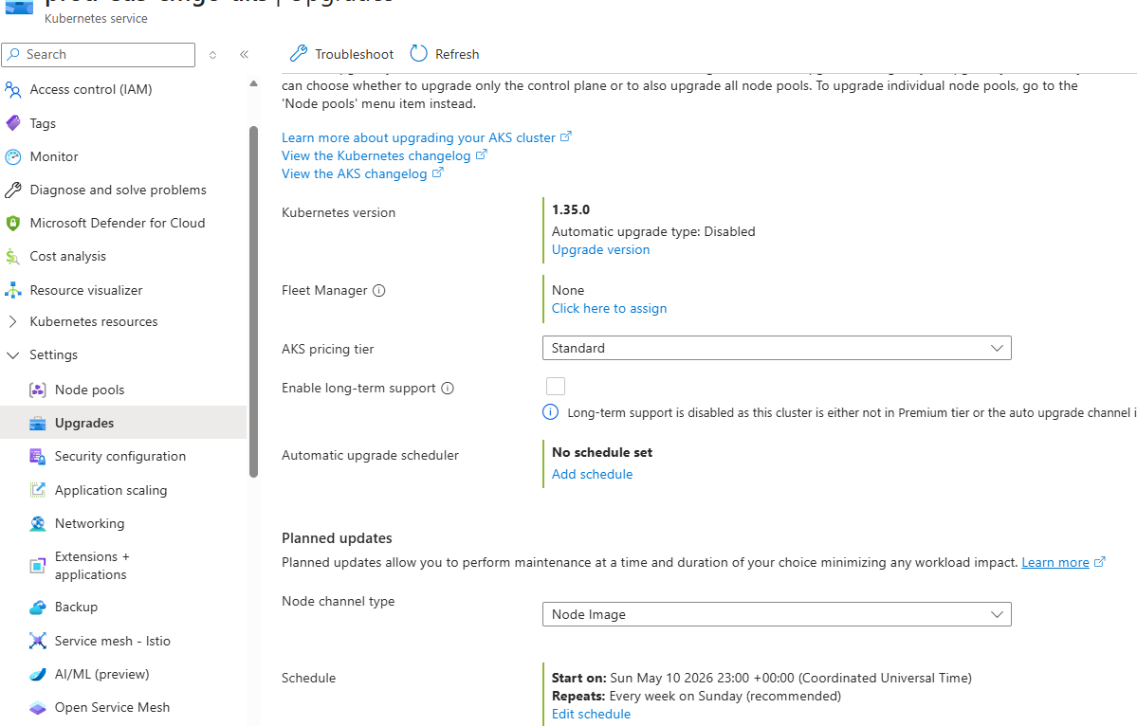This screenshot has width=1137, height=726.
Task: Click the Open Service Mesh icon
Action: [38, 708]
